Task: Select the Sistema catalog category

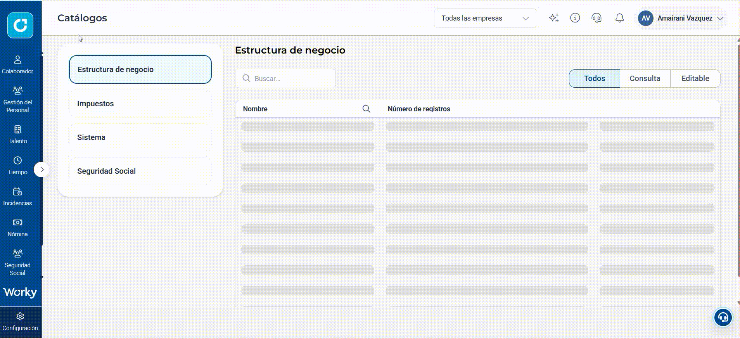Action: click(x=140, y=137)
